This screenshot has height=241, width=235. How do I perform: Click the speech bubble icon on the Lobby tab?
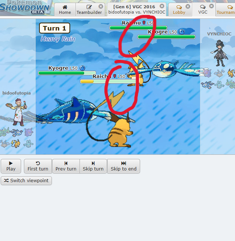[179, 7]
